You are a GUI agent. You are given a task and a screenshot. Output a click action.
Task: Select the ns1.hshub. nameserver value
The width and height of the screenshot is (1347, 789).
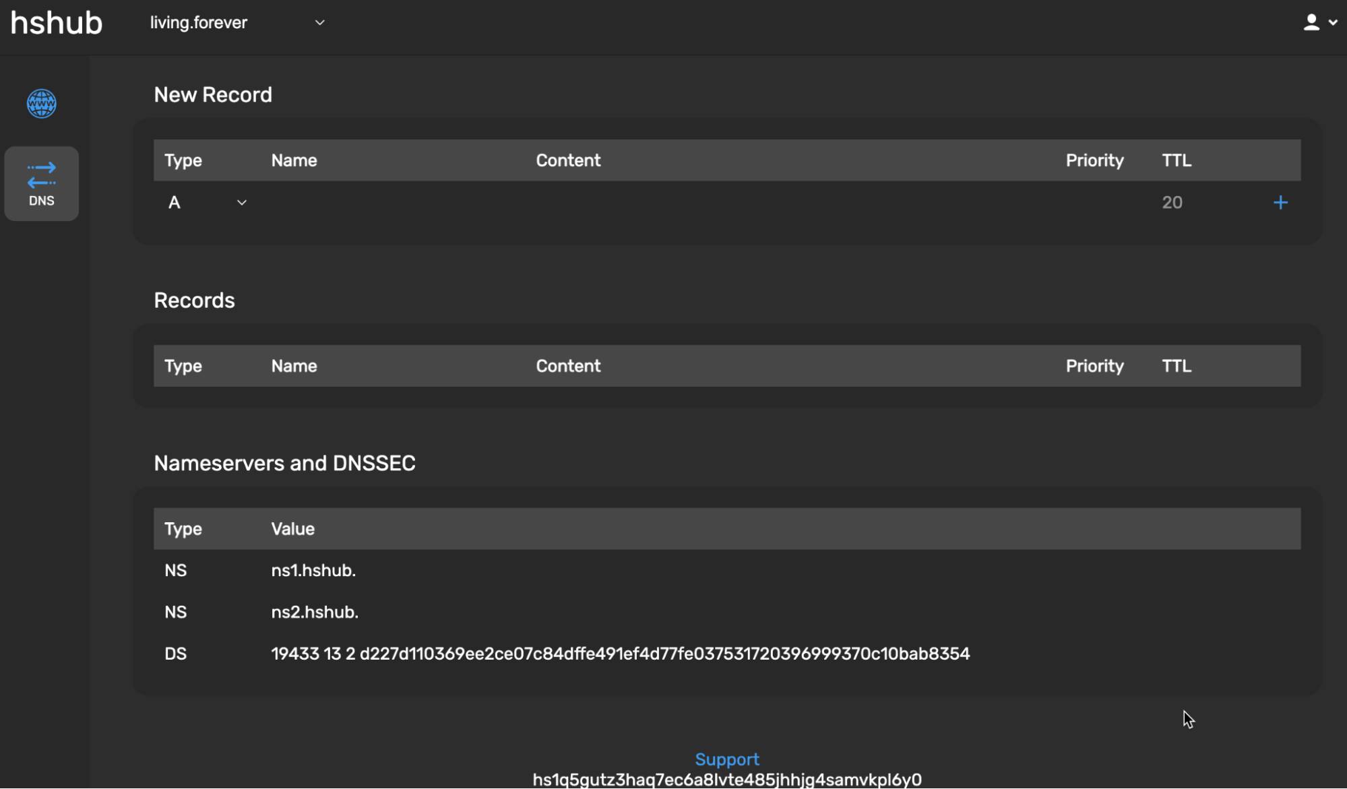click(x=313, y=571)
